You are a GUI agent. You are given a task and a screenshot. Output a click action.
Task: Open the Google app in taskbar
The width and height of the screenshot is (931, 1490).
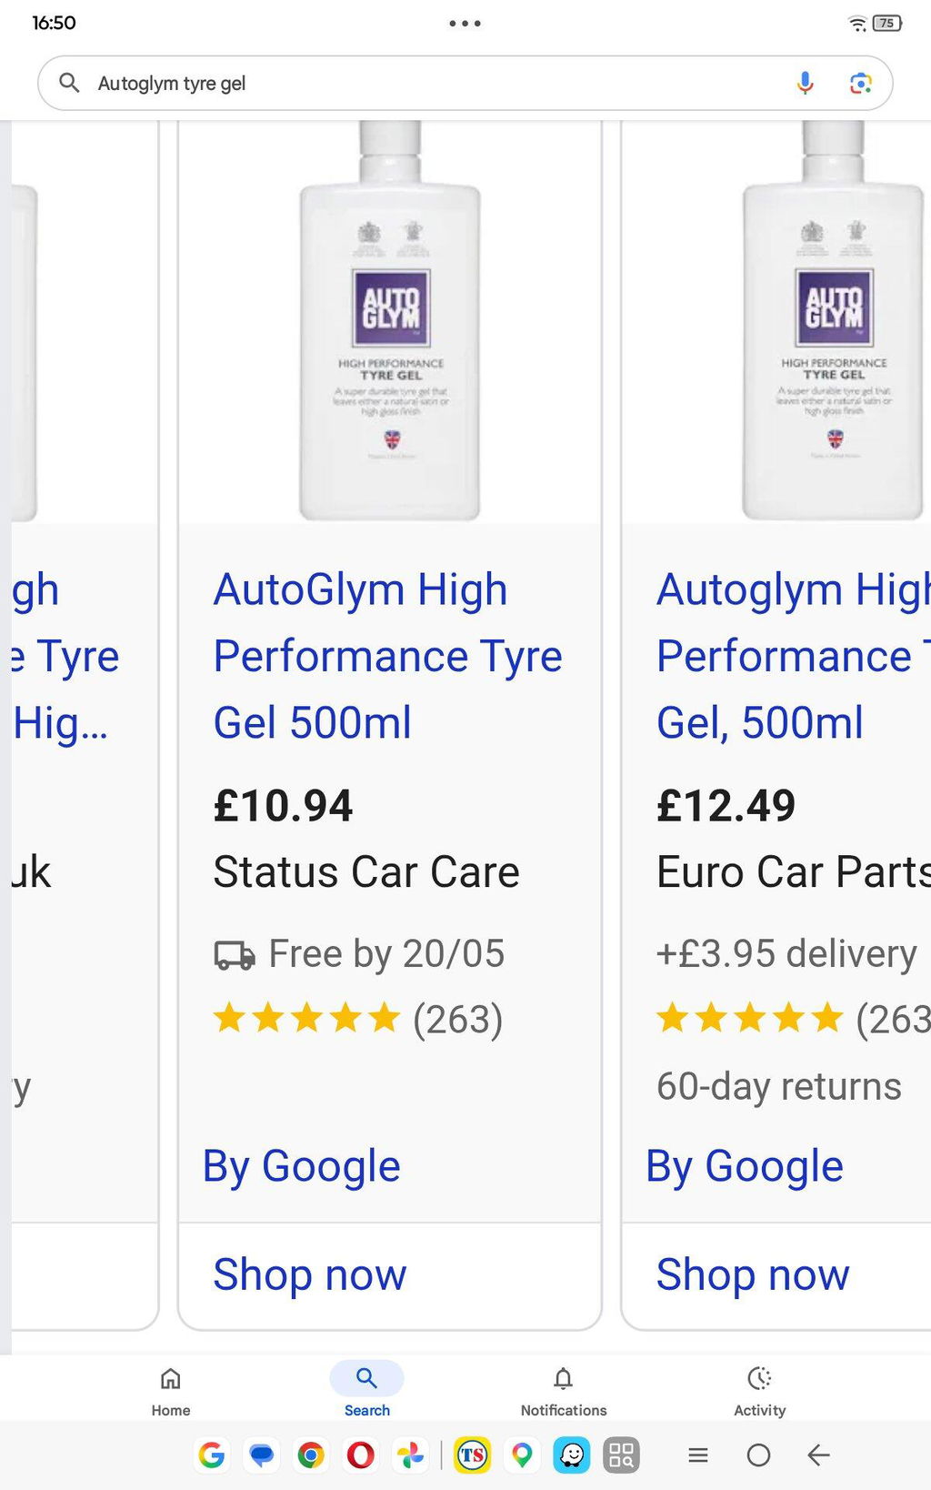212,1455
